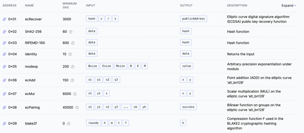Click the help icon next to 600 gas
This screenshot has height=133, width=304.
click(73, 43)
